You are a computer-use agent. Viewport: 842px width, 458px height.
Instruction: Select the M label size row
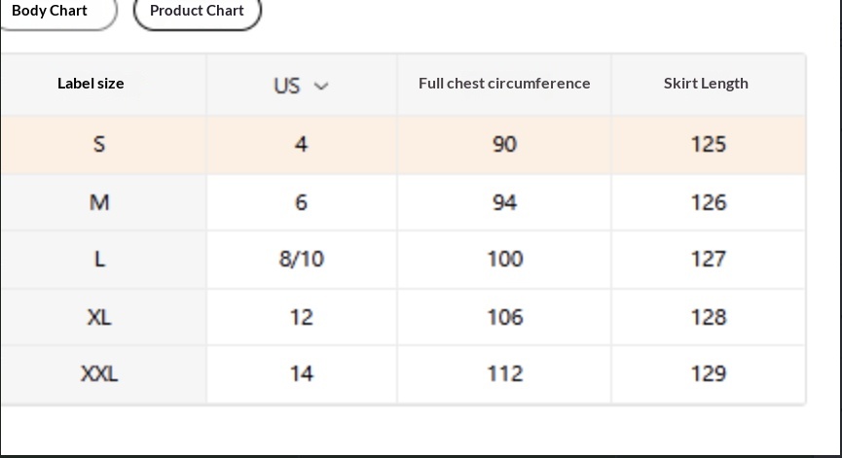(x=99, y=202)
